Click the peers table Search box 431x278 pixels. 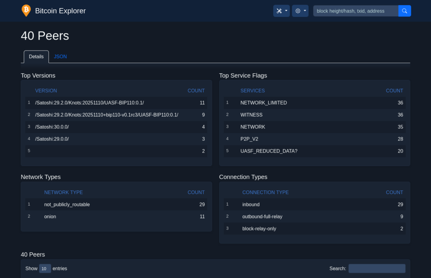(x=377, y=268)
